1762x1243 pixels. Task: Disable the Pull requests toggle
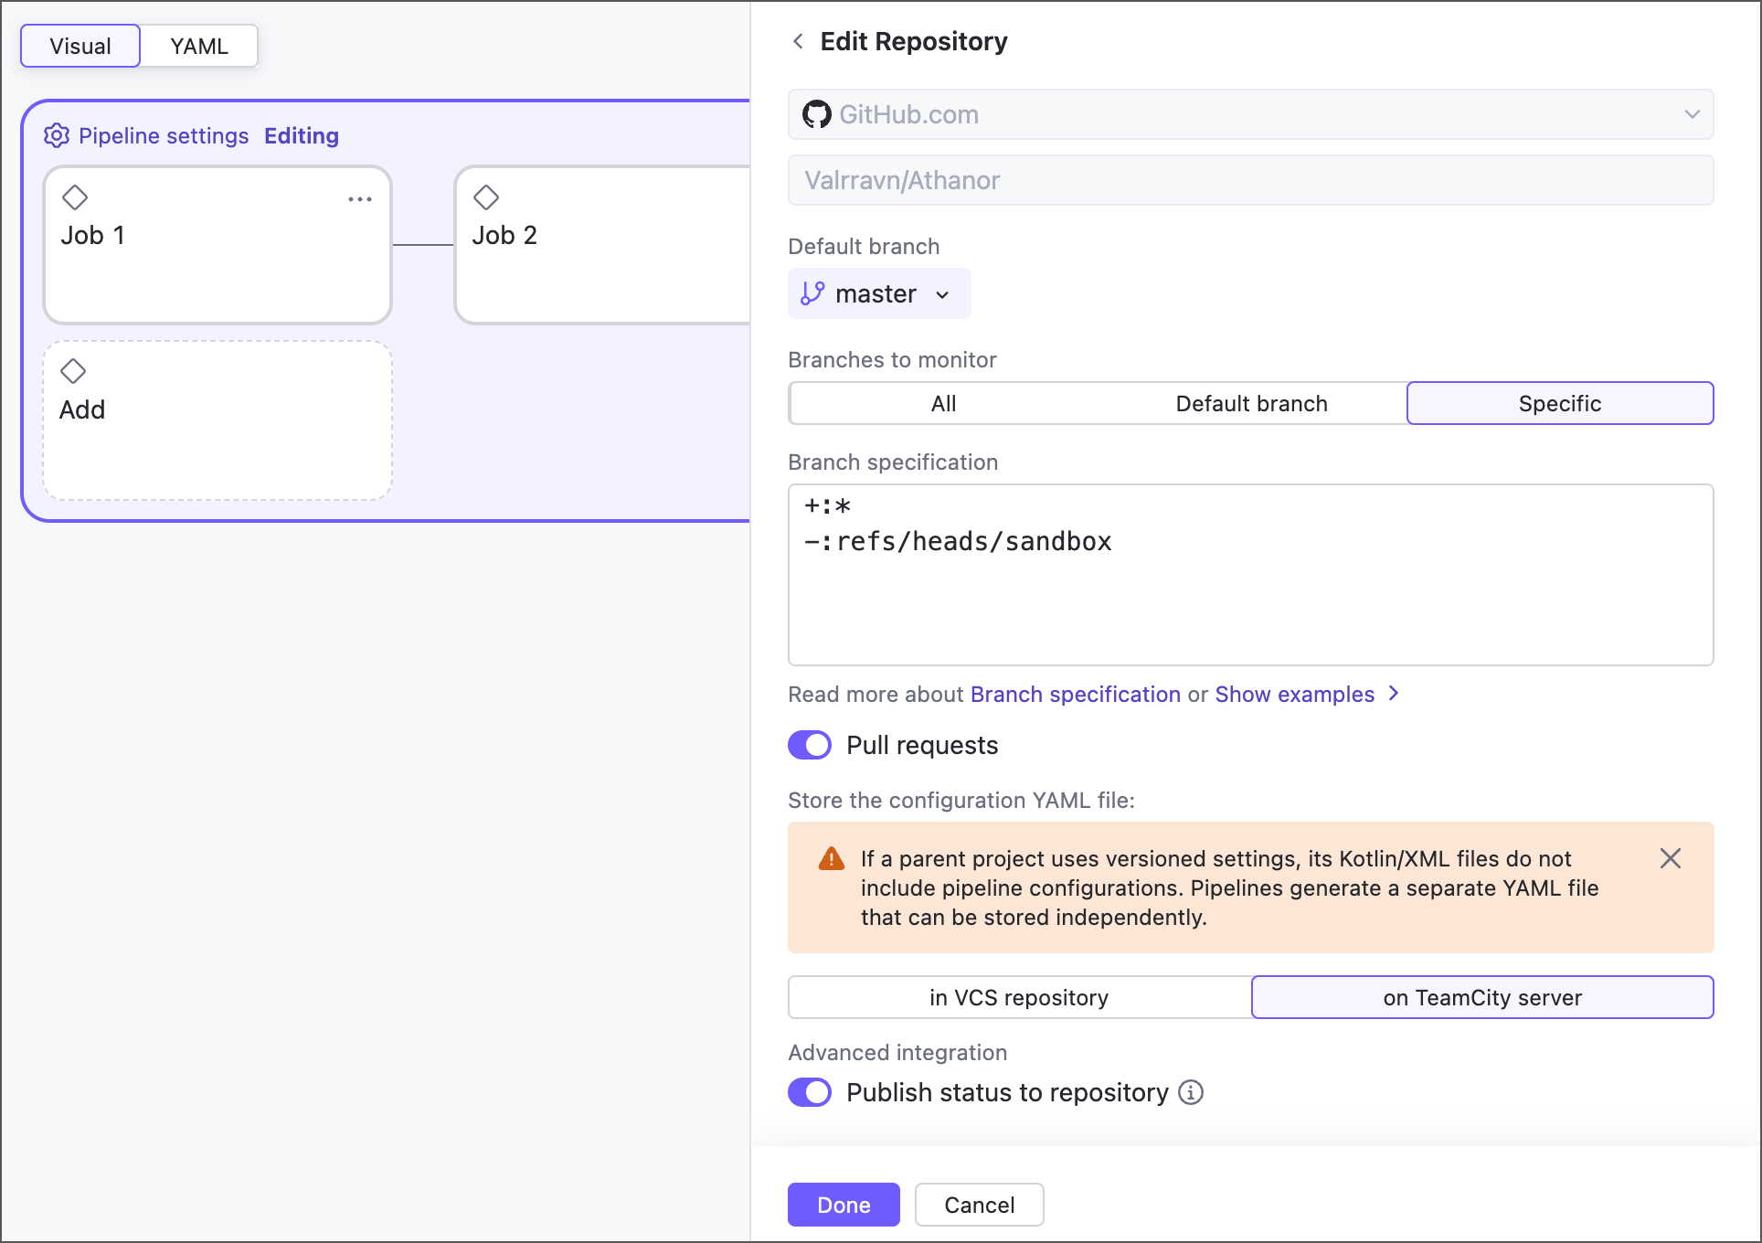pyautogui.click(x=809, y=745)
